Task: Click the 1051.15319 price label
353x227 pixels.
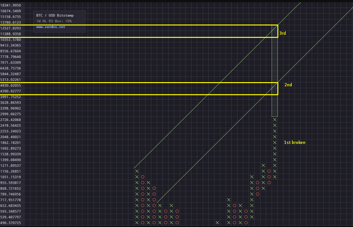Action: click(11, 177)
